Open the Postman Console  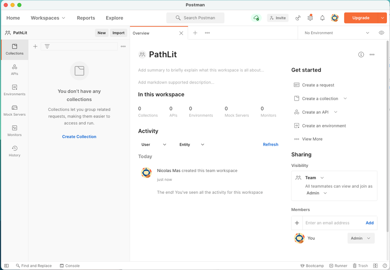click(70, 266)
